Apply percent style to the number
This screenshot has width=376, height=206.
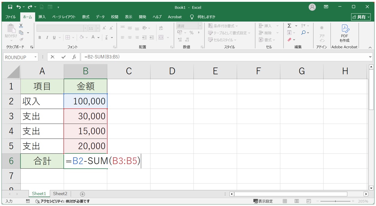pyautogui.click(x=191, y=33)
